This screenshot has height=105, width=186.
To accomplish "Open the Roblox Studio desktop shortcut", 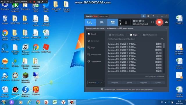I will pos(46,7).
